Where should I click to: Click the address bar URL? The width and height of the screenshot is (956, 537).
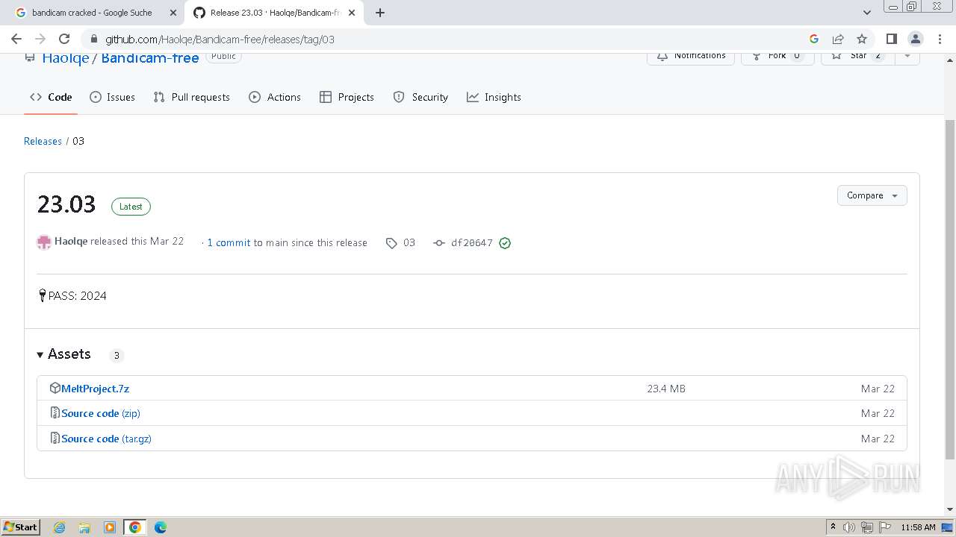click(x=220, y=39)
